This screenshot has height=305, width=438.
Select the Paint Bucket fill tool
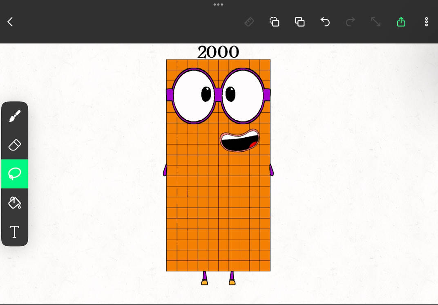click(15, 203)
